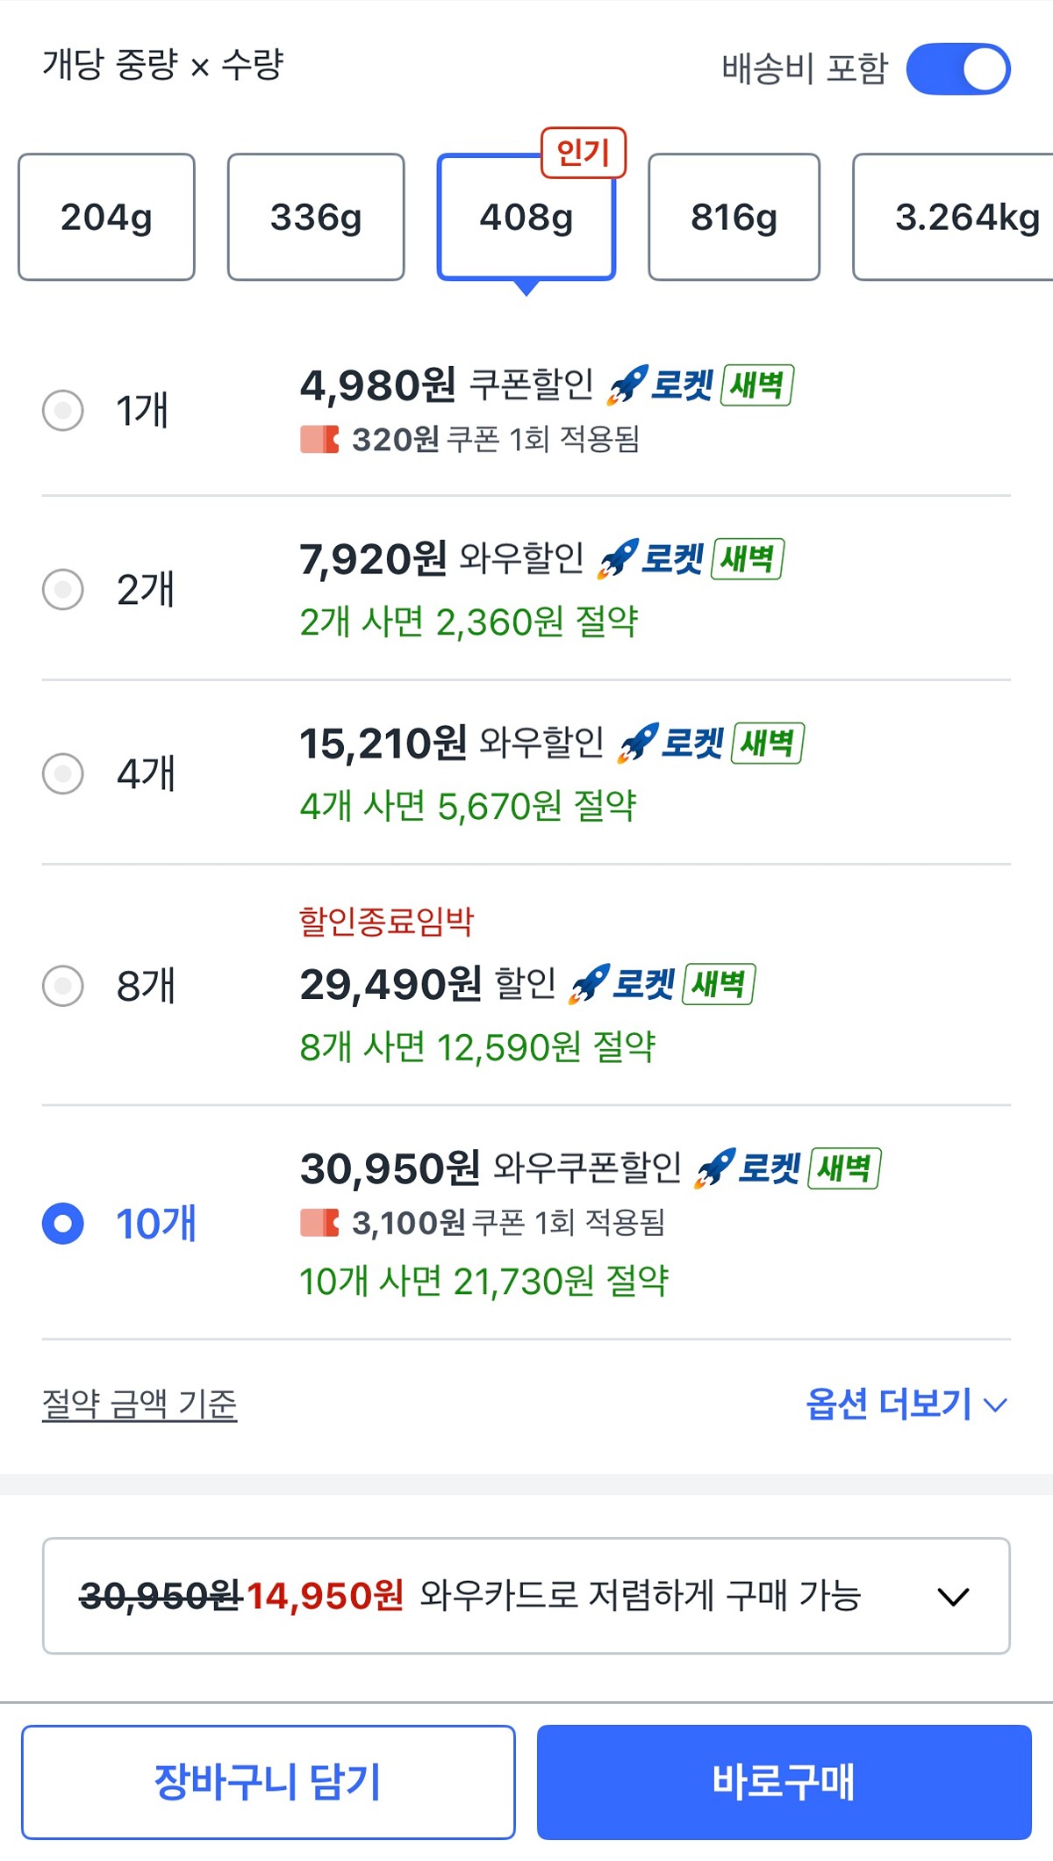Choose the 8개 quantity radio option
The height and width of the screenshot is (1861, 1053).
(x=63, y=985)
